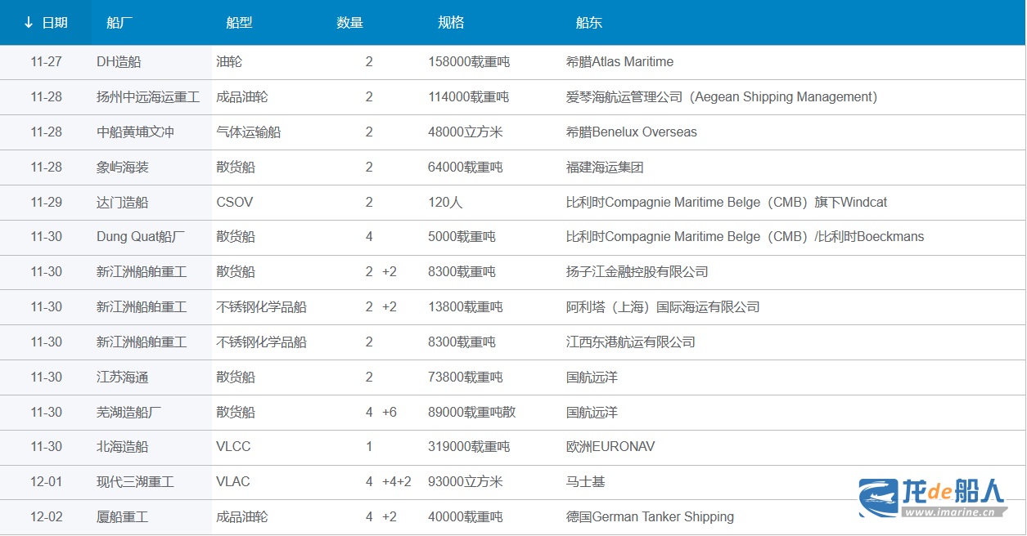Viewport: 1027px width, 536px height.
Task: Select owner CMB旗下Windcat
Action: pyautogui.click(x=727, y=203)
